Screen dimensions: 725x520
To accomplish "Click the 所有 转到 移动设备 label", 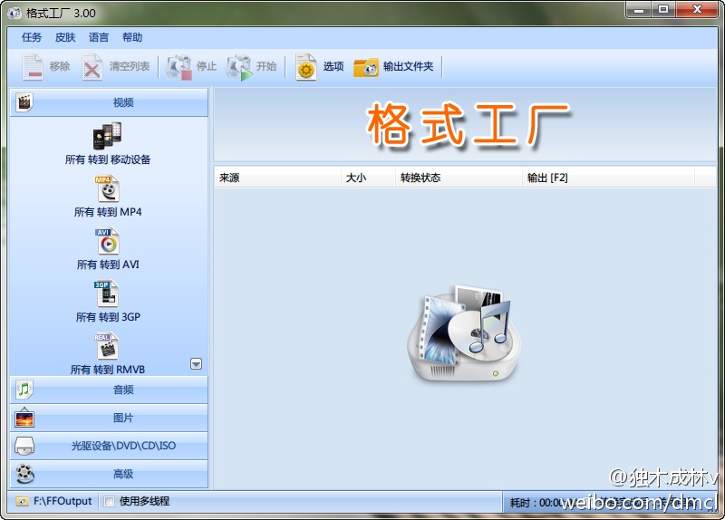I will [108, 159].
